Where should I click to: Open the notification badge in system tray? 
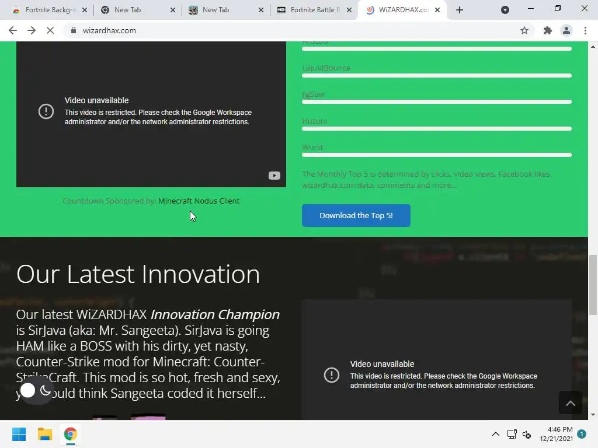(582, 434)
